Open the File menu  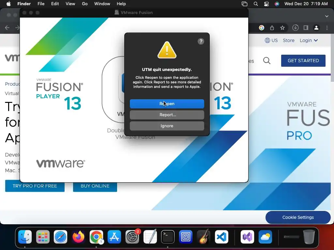(41, 4)
